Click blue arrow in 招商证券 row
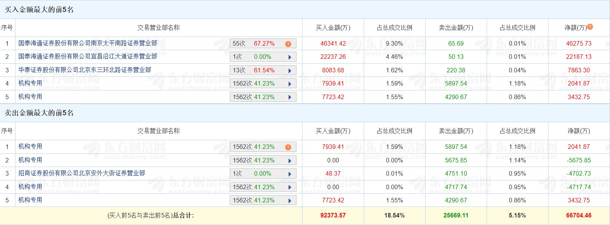Screen dimensions: 610x225 (x=290, y=174)
